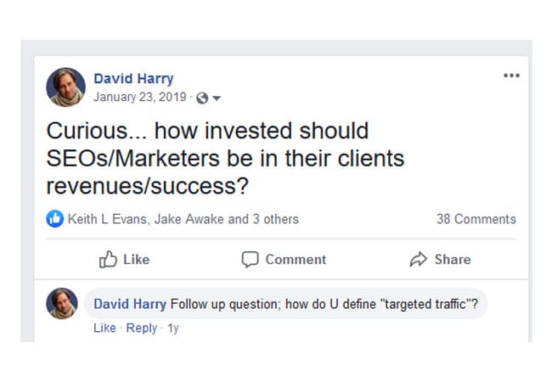Open David Harry's post profile picture

click(66, 87)
